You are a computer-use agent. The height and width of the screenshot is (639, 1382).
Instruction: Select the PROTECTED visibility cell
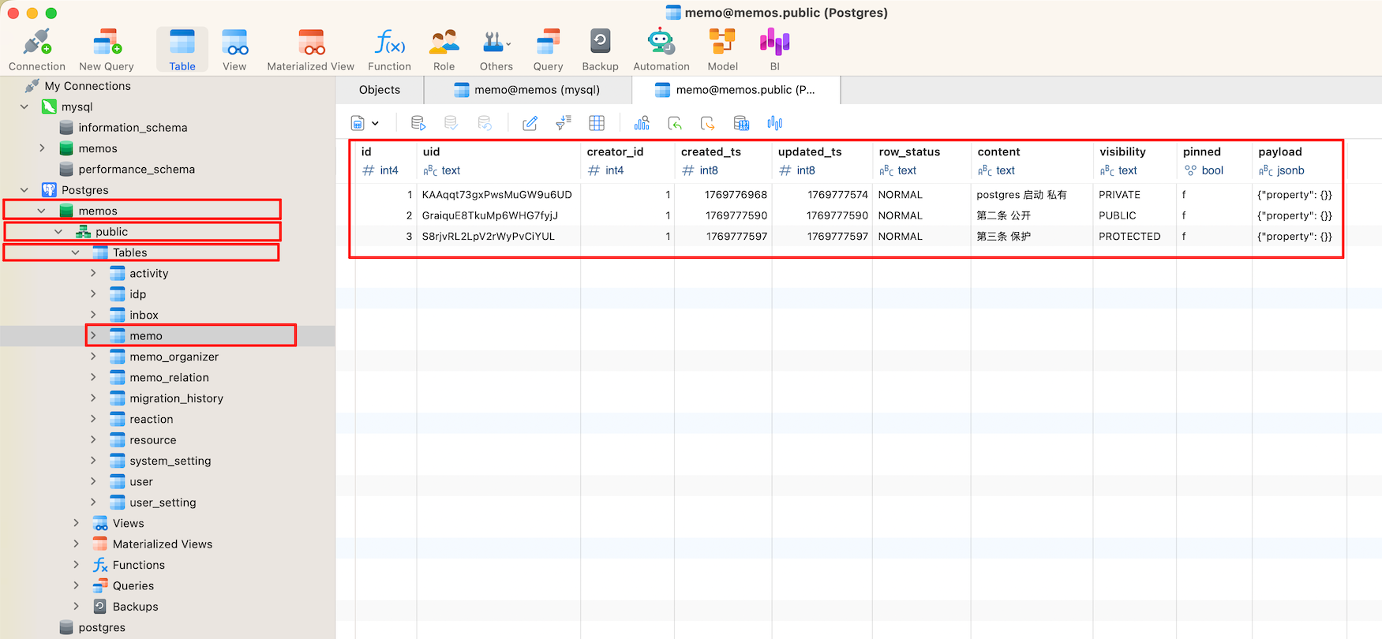pos(1129,236)
